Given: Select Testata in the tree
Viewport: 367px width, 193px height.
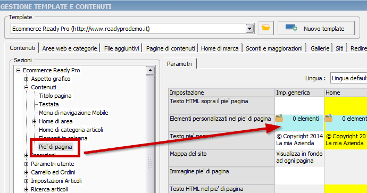Looking at the screenshot, I should (x=49, y=104).
